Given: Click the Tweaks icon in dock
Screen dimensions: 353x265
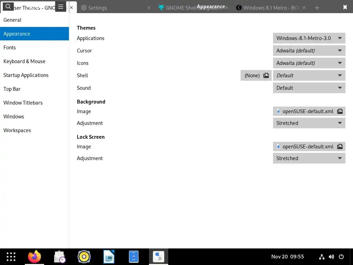Looking at the screenshot, I should 159,257.
